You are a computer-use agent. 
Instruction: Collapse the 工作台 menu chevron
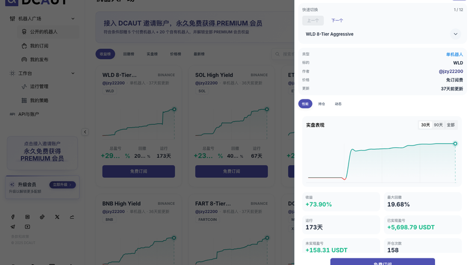click(72, 73)
